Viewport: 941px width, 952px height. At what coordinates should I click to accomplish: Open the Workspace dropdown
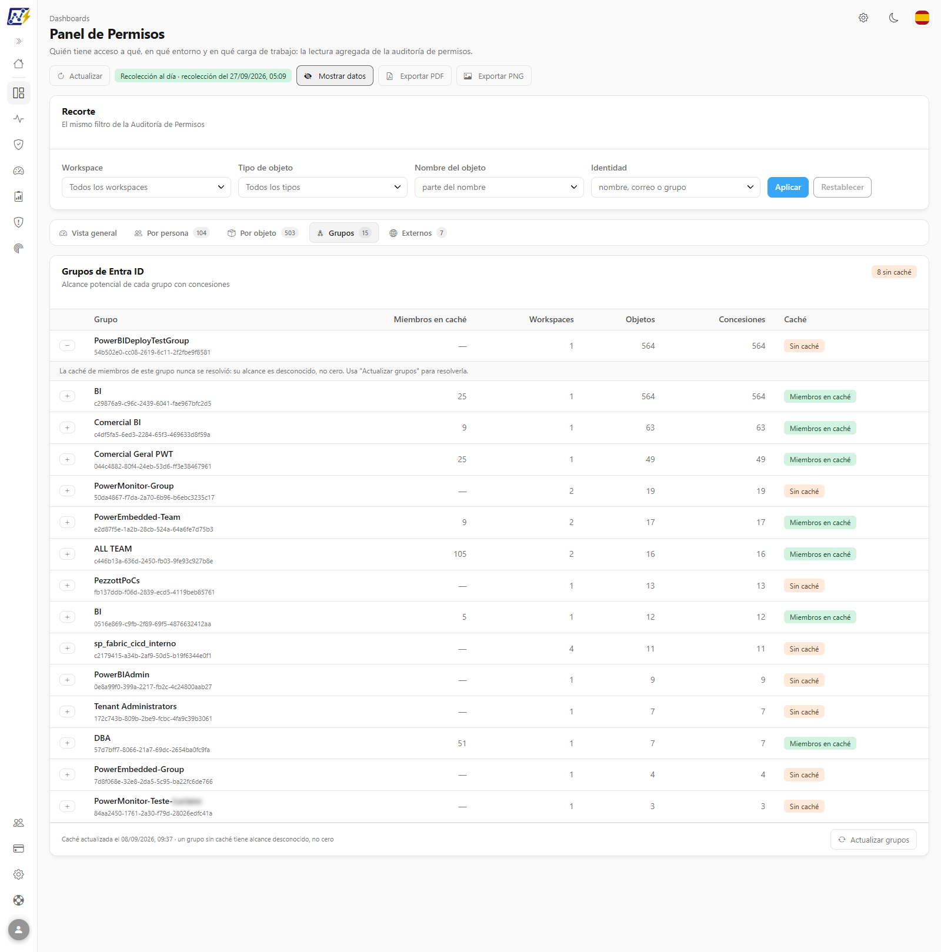tap(146, 187)
